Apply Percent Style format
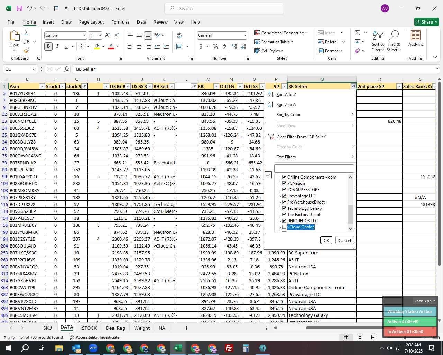 (215, 46)
